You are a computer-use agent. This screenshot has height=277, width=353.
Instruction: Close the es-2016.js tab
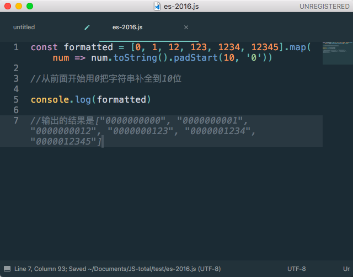[x=186, y=27]
